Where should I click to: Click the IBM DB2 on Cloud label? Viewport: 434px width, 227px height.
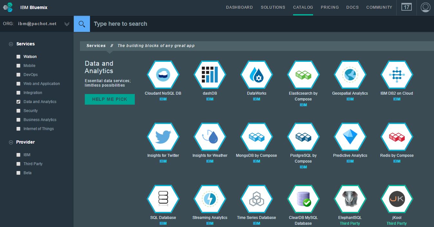pos(397,93)
